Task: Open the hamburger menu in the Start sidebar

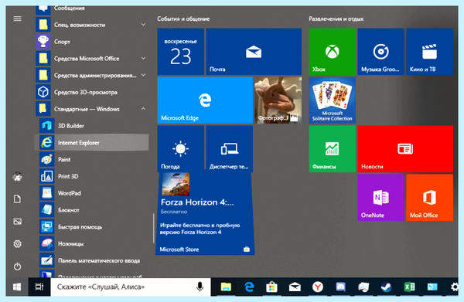Action: pyautogui.click(x=18, y=19)
